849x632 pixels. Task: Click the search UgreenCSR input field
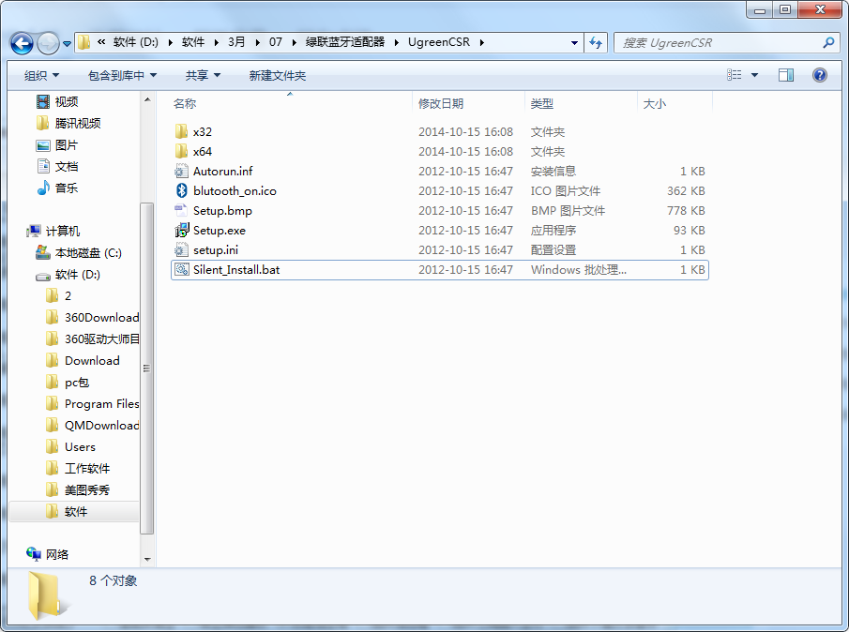click(x=718, y=43)
